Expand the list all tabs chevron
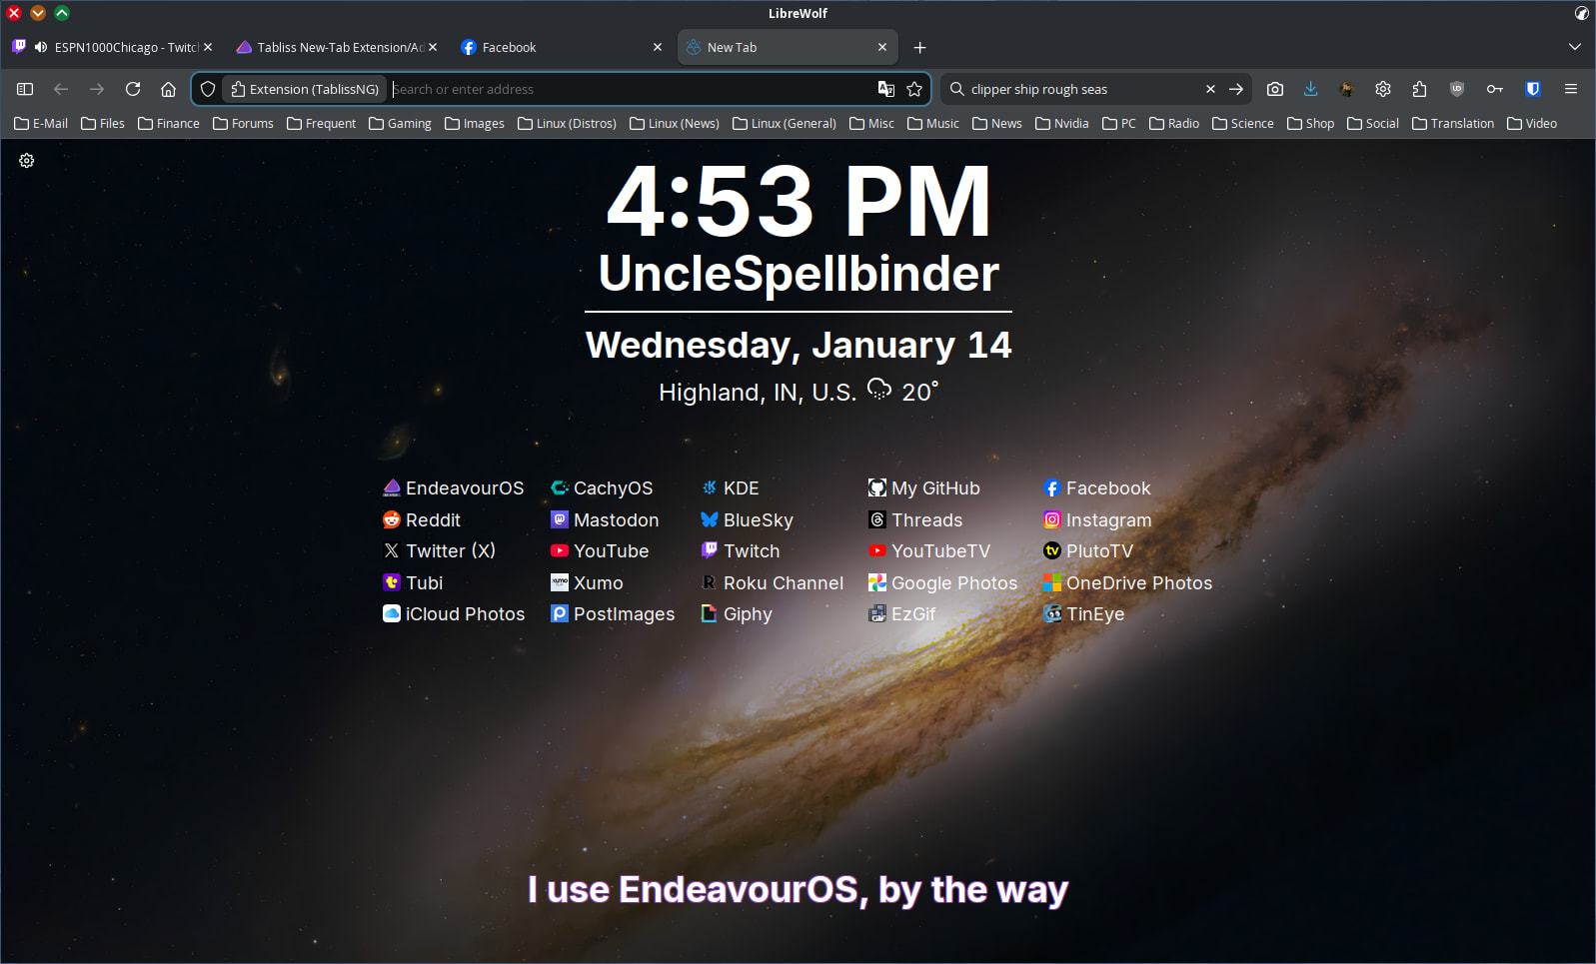Image resolution: width=1596 pixels, height=964 pixels. [1575, 47]
